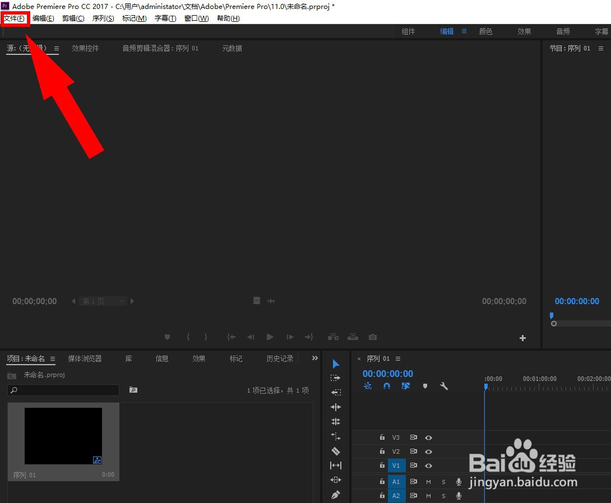611x503 pixels.
Task: Select the Track Select Forward tool
Action: pyautogui.click(x=336, y=378)
